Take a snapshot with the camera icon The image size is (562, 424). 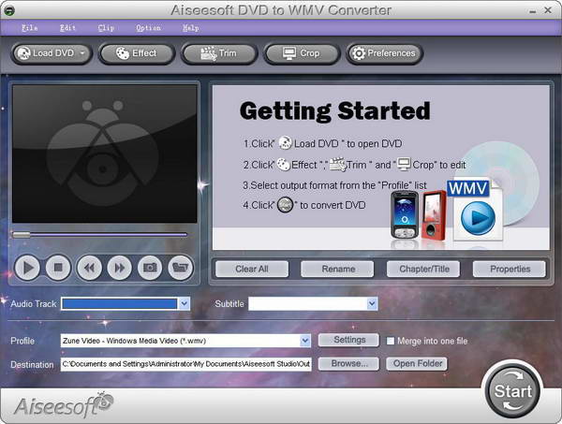pos(150,268)
